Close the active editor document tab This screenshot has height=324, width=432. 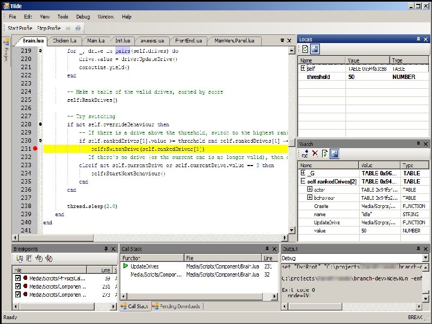pyautogui.click(x=289, y=40)
